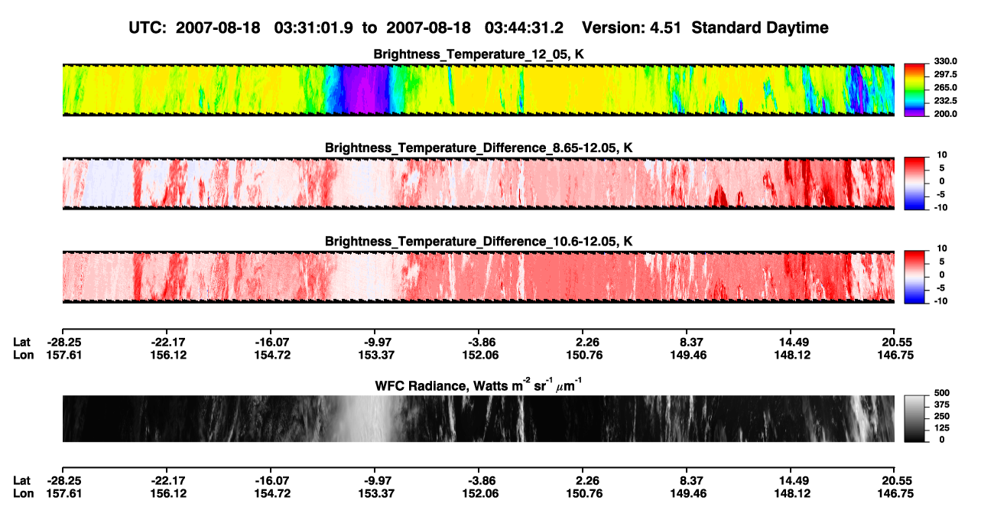Click the 8.65-12.05 difference image strip
The height and width of the screenshot is (510, 994).
478,183
